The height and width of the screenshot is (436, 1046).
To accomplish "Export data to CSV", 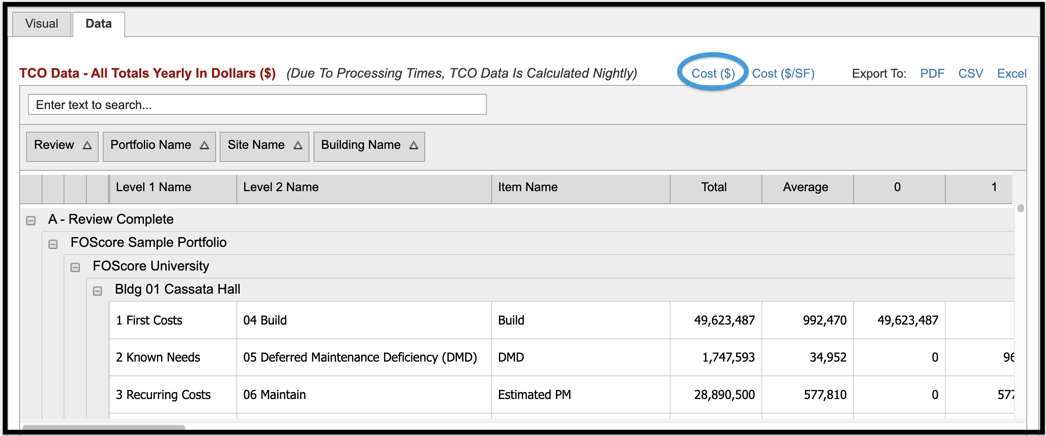I will coord(971,73).
